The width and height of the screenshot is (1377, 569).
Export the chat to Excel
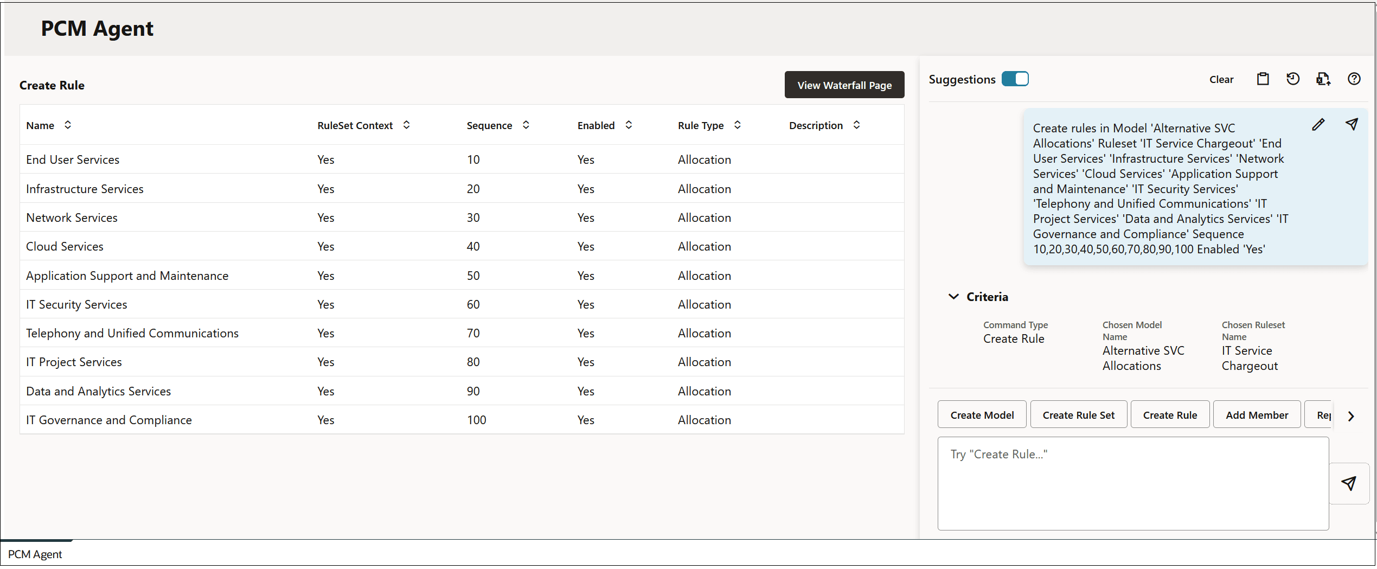click(1323, 79)
